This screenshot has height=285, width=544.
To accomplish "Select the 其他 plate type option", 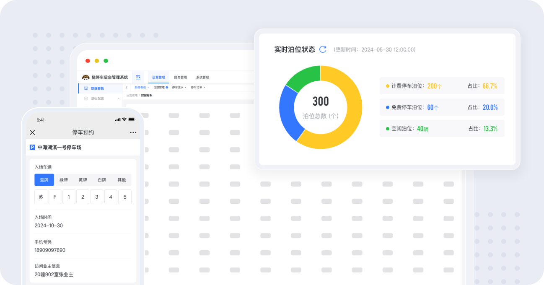I will [121, 179].
